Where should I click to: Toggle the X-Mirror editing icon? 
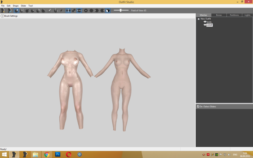tap(68, 11)
